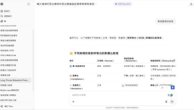Copy the table with the copy icon
Viewport: 194px width, 110px height.
coord(174,60)
